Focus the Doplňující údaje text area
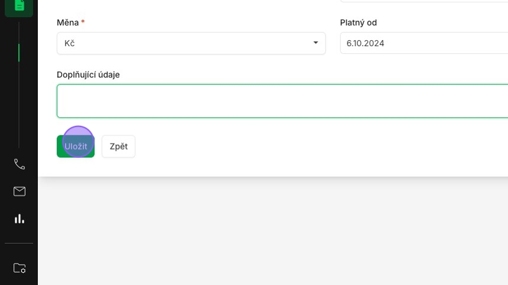The image size is (508, 285). point(282,101)
